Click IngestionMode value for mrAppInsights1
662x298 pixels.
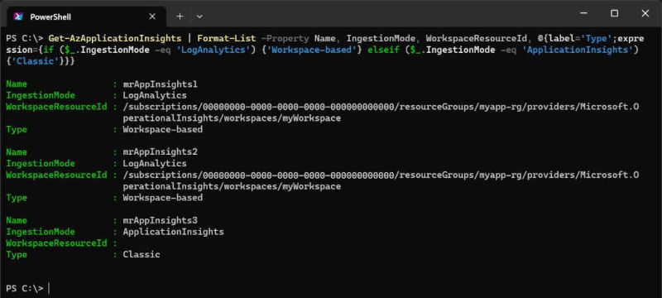(155, 95)
